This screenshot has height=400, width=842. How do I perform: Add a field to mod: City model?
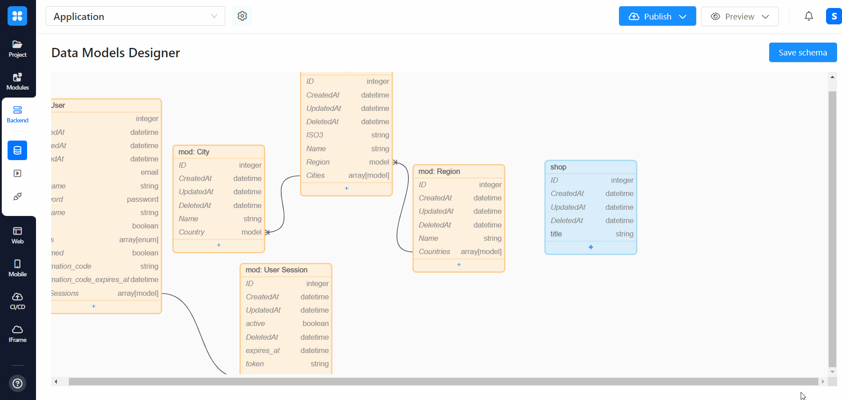tap(219, 245)
